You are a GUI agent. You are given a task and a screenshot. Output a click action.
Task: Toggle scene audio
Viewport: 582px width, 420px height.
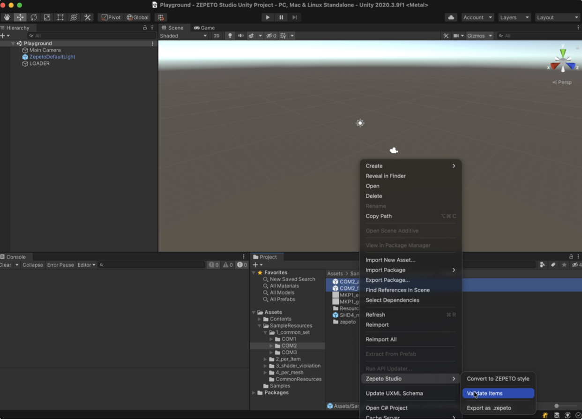pos(240,36)
